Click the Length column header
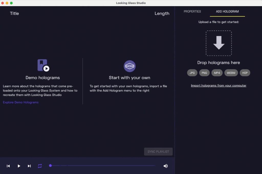This screenshot has height=174, width=262. (162, 14)
